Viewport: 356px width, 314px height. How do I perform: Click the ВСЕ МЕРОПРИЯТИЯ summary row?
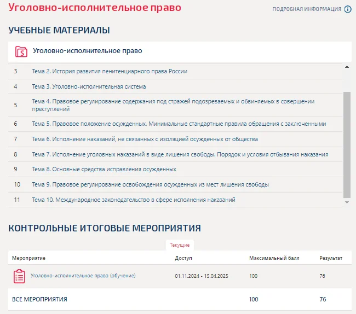click(x=180, y=299)
